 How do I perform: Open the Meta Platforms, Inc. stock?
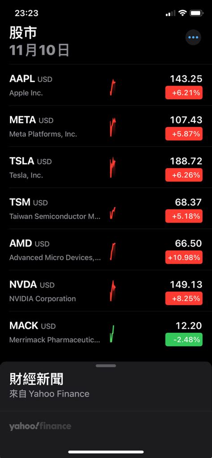(x=106, y=126)
